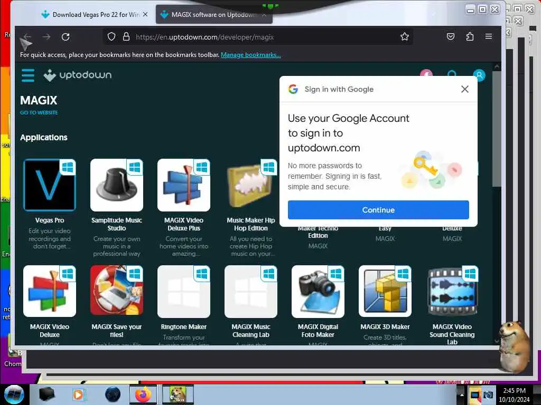Go forward in browser history
Image resolution: width=541 pixels, height=405 pixels.
pos(46,37)
